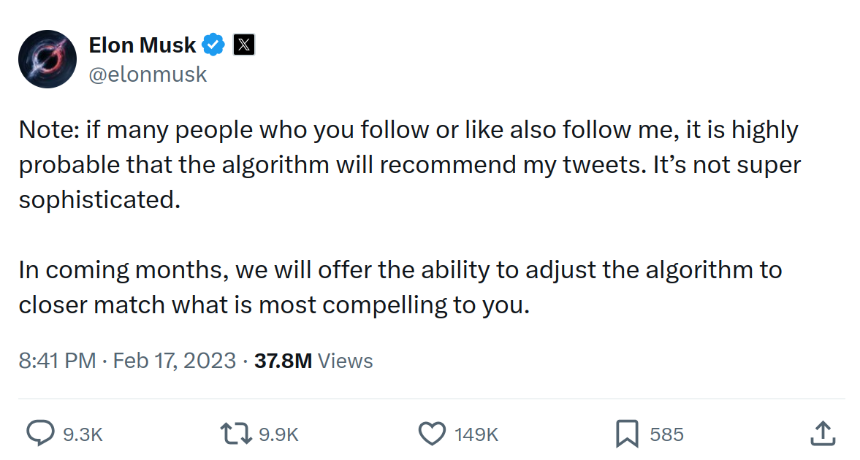
Task: Bookmark the tweet using the bookmark icon
Action: 627,434
